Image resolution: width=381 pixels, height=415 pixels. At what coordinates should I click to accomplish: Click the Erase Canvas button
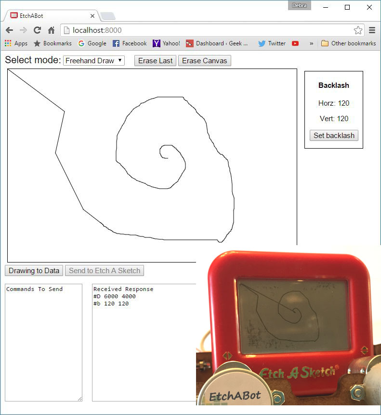[x=205, y=61]
